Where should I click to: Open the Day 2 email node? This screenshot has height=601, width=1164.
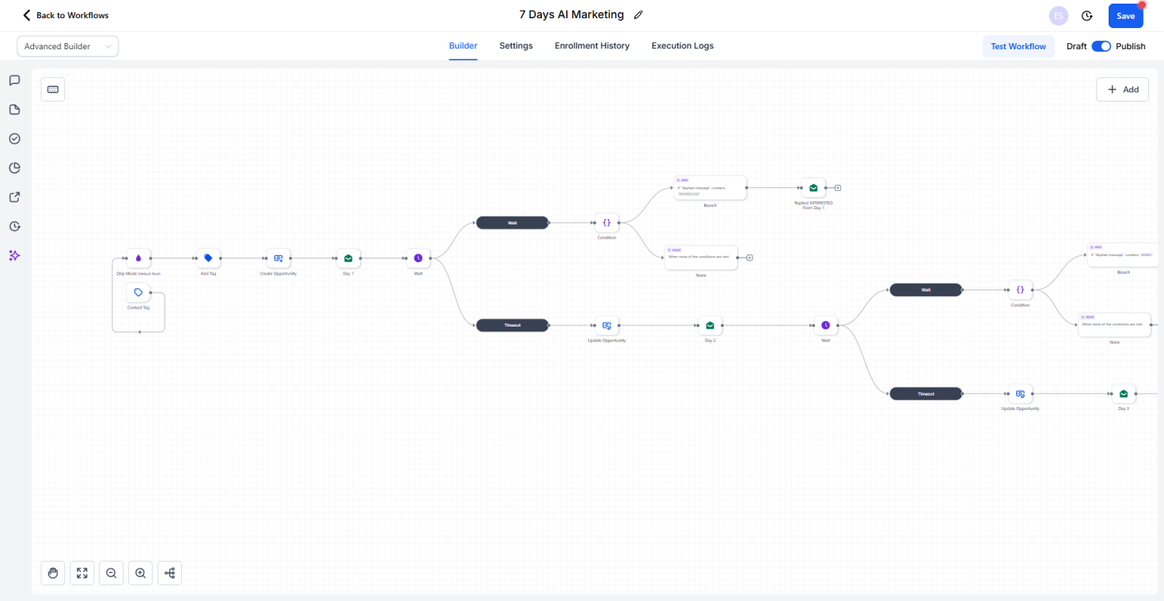710,325
